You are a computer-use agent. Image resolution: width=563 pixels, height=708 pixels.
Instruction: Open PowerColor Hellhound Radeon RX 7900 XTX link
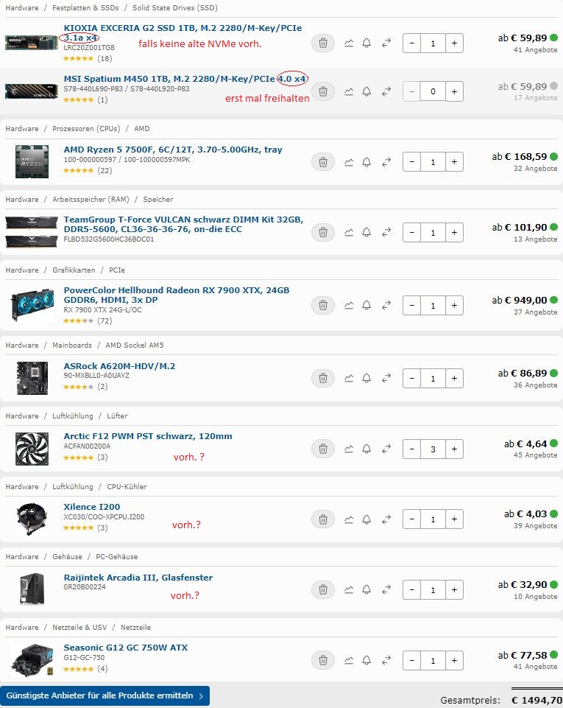click(x=177, y=295)
